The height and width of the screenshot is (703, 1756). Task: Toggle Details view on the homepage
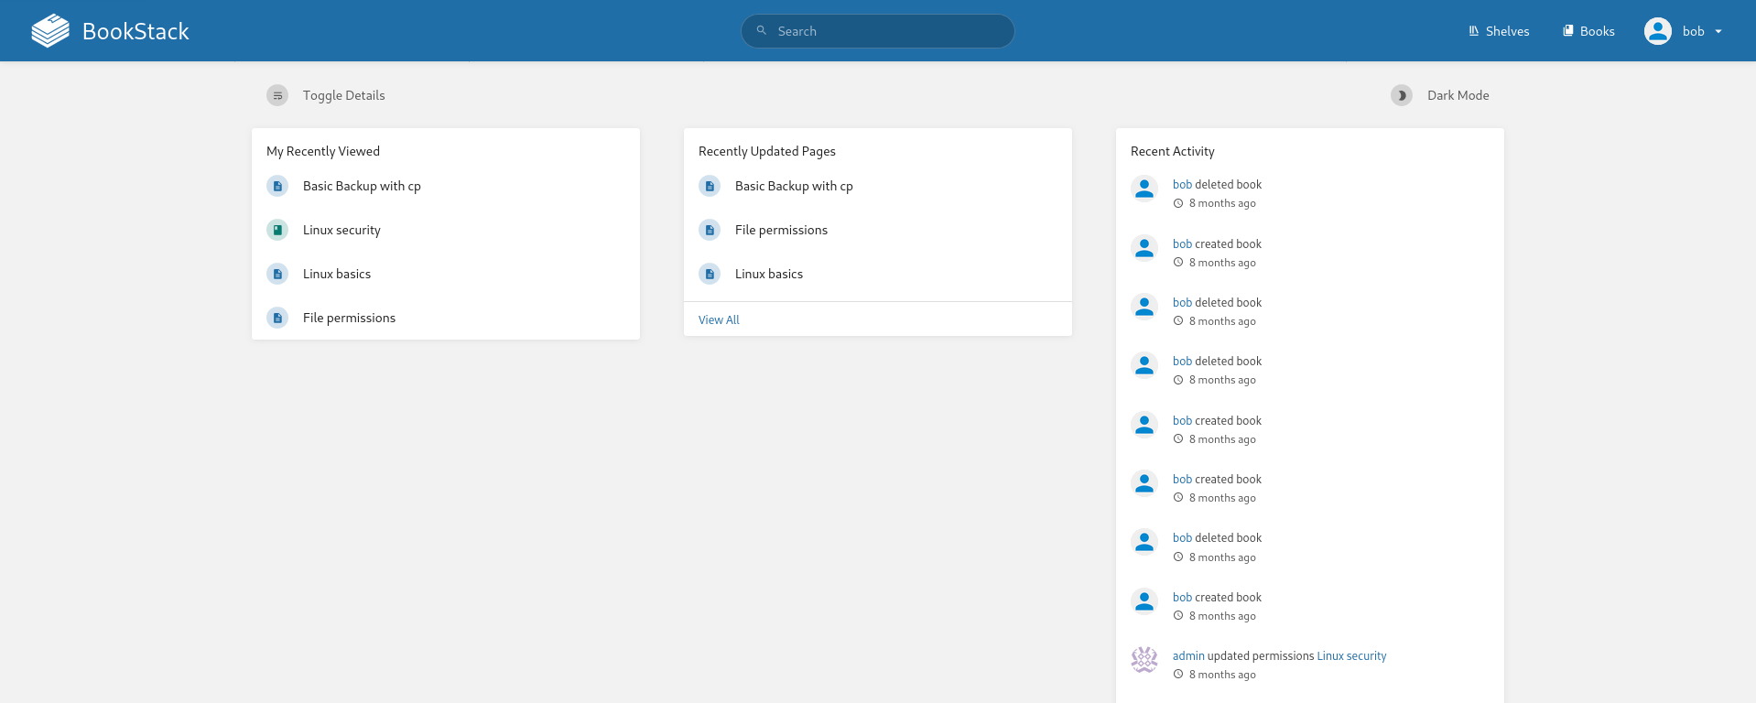pyautogui.click(x=326, y=95)
